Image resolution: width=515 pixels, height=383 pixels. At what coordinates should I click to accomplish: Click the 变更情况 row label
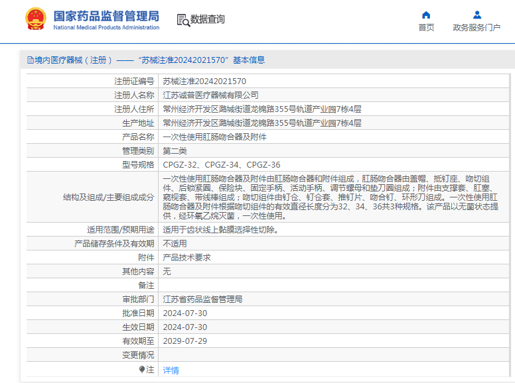(138, 355)
